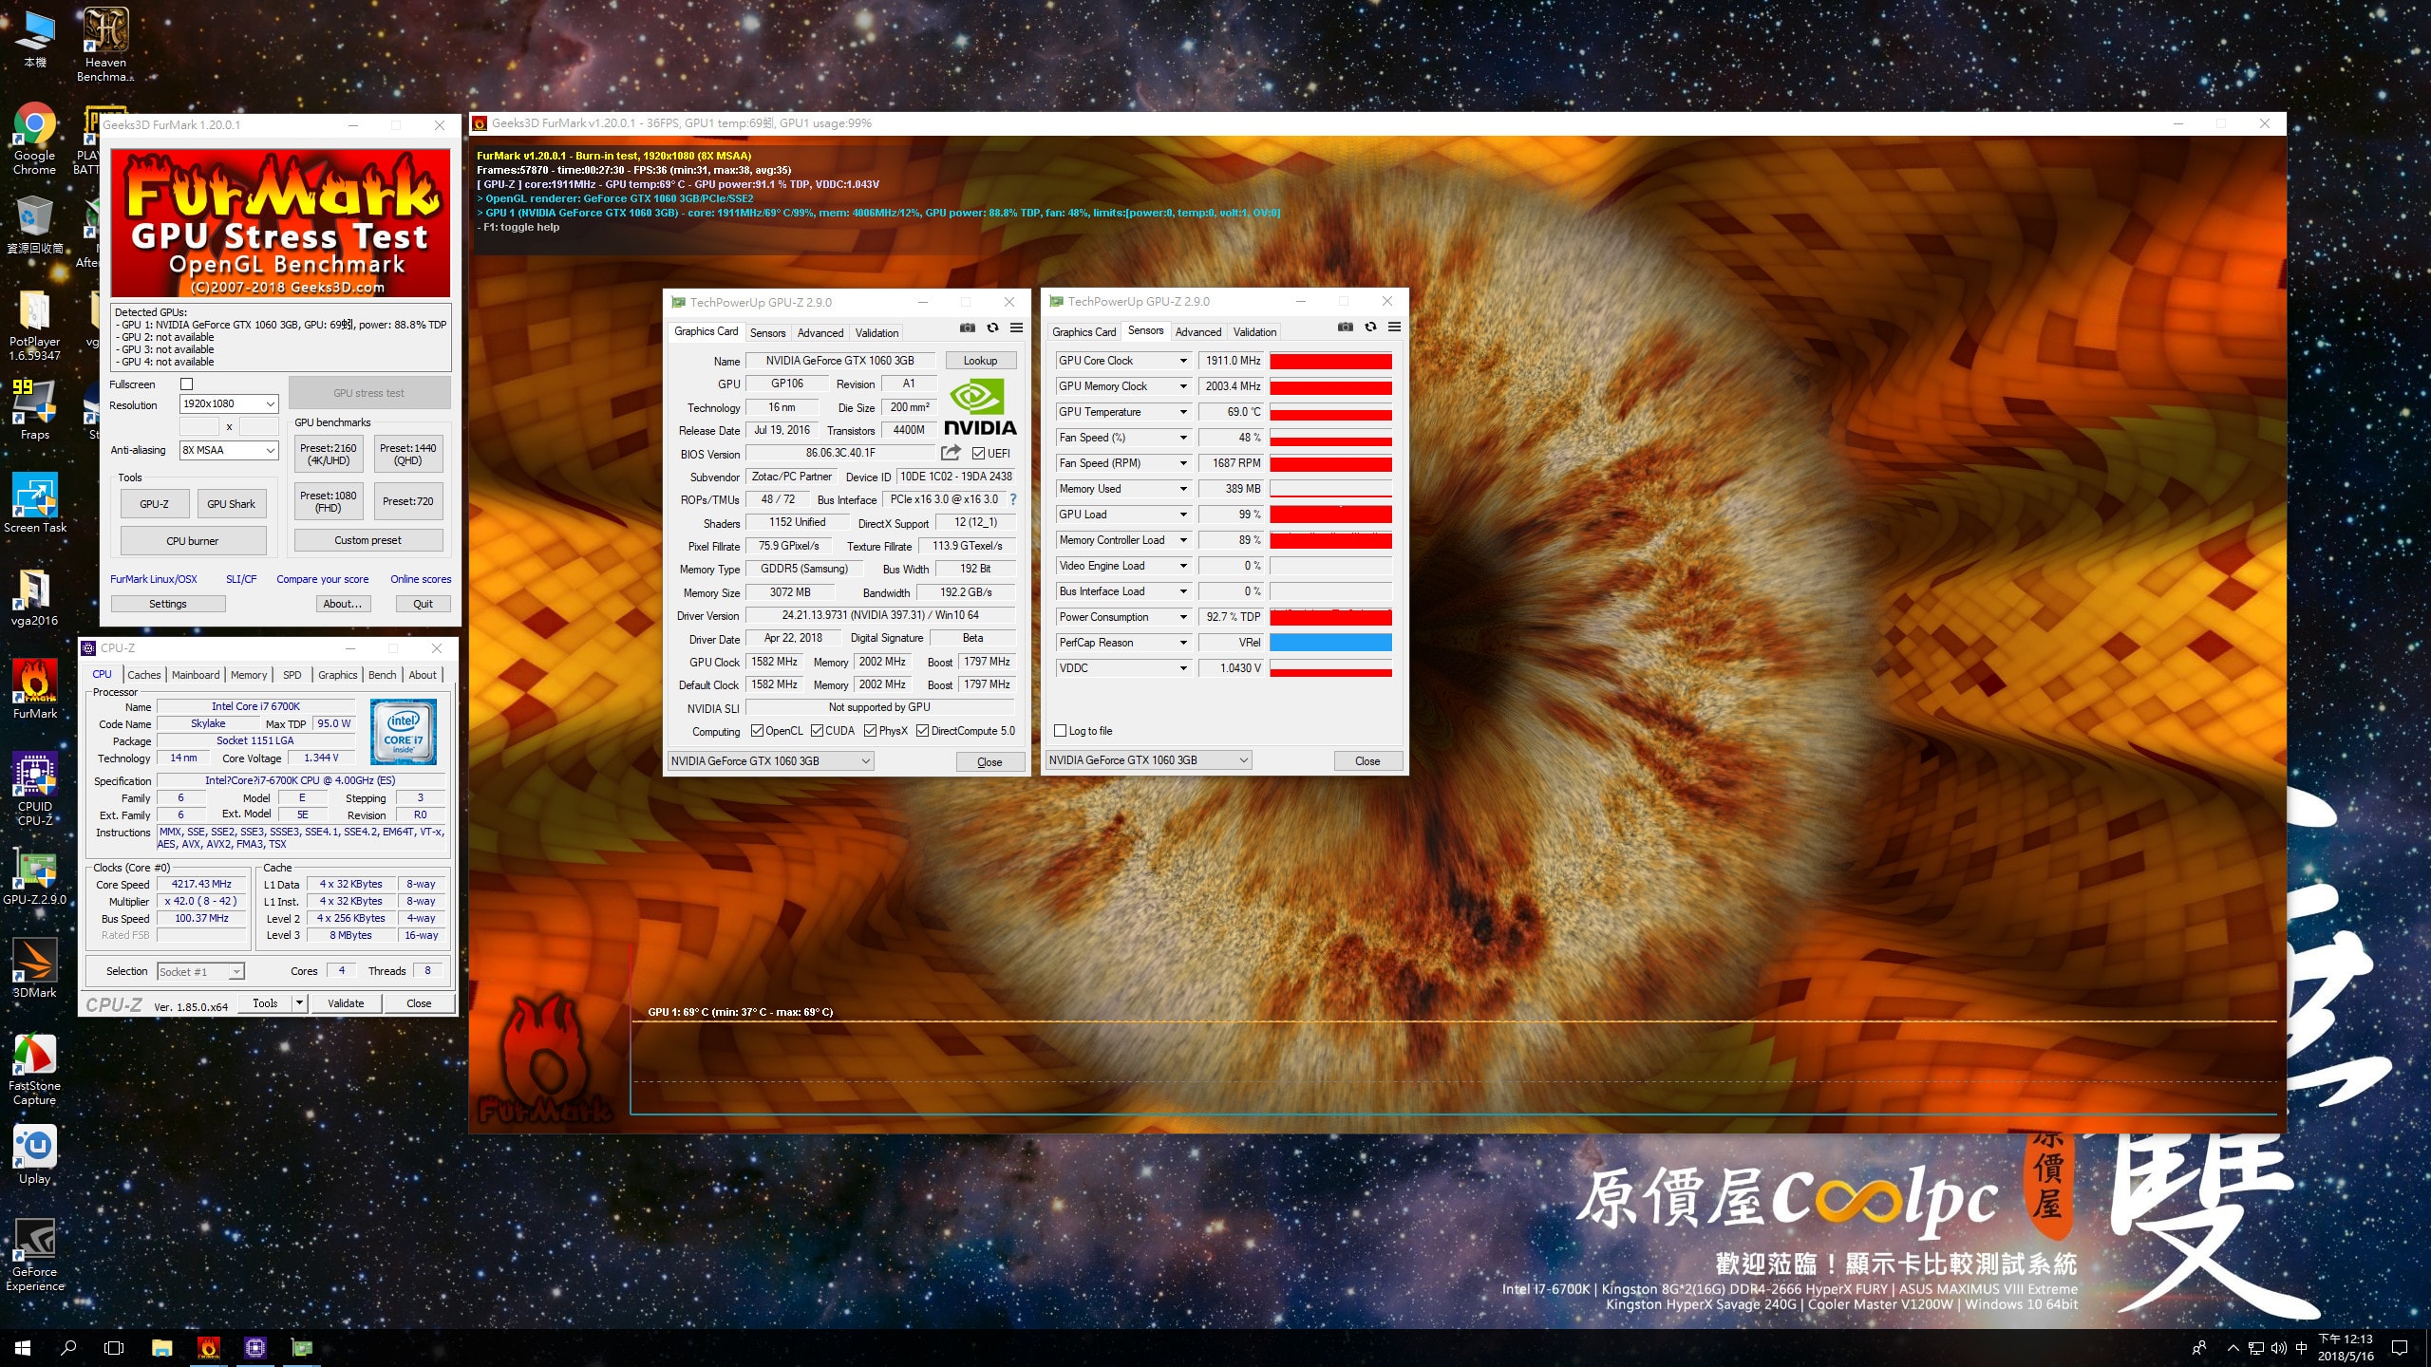Expand GPU Temperature sensor dropdown

pos(1183,412)
